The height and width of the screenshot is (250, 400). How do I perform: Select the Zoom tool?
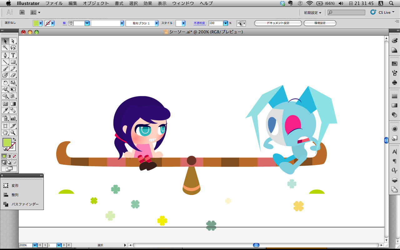click(x=13, y=132)
